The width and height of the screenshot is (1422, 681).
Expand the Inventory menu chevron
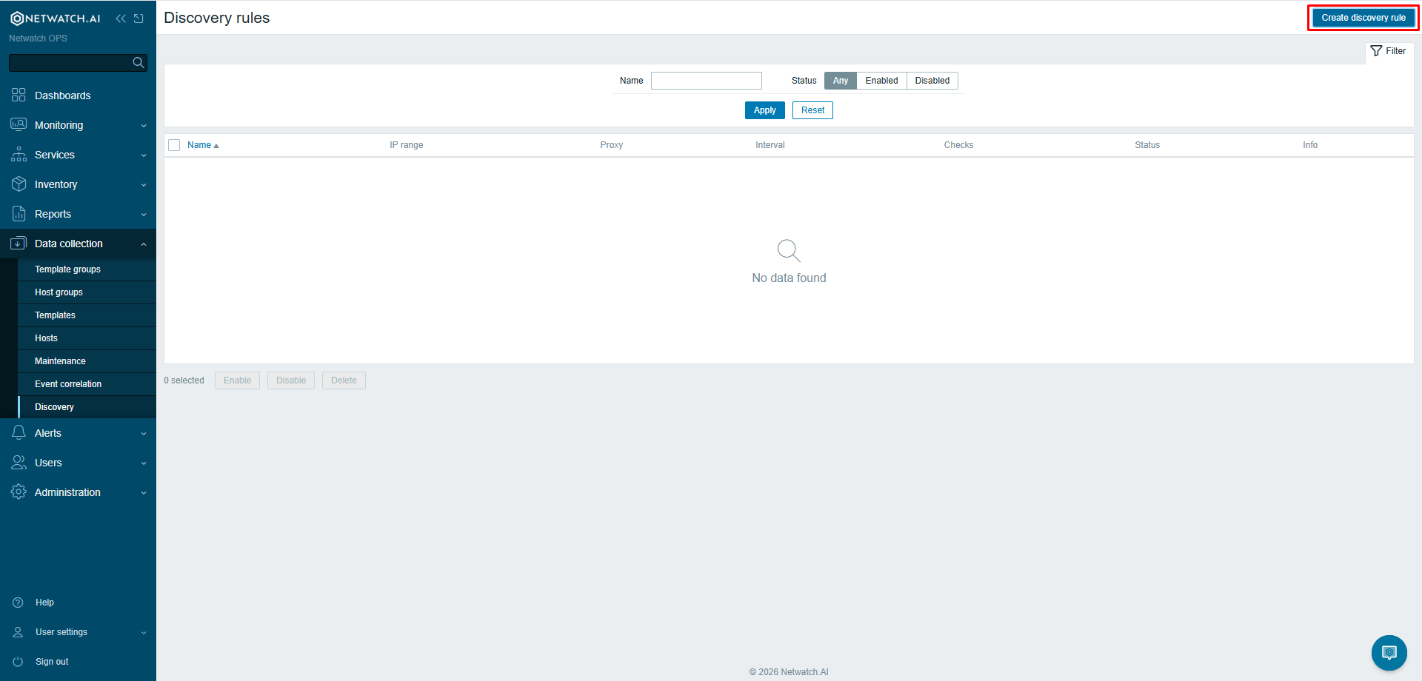pos(144,185)
